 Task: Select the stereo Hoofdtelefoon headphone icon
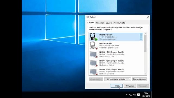(x=93, y=37)
